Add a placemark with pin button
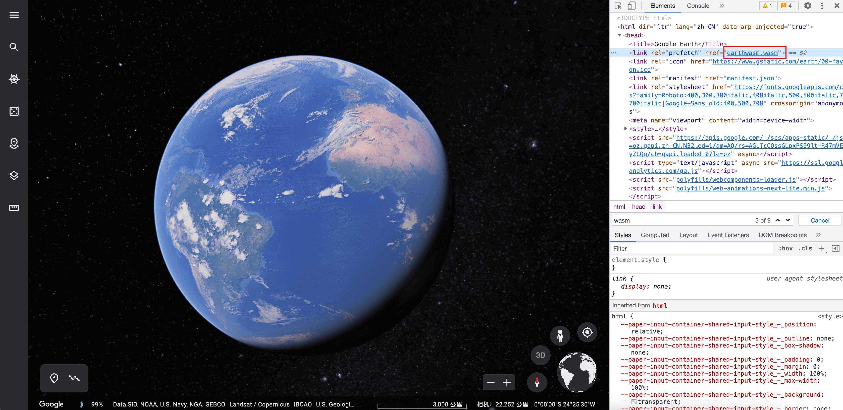 [x=54, y=378]
